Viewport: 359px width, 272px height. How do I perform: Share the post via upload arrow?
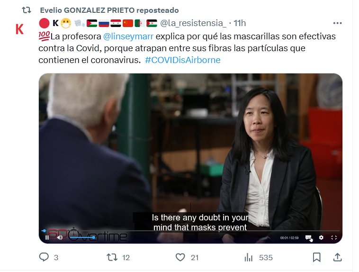click(337, 257)
